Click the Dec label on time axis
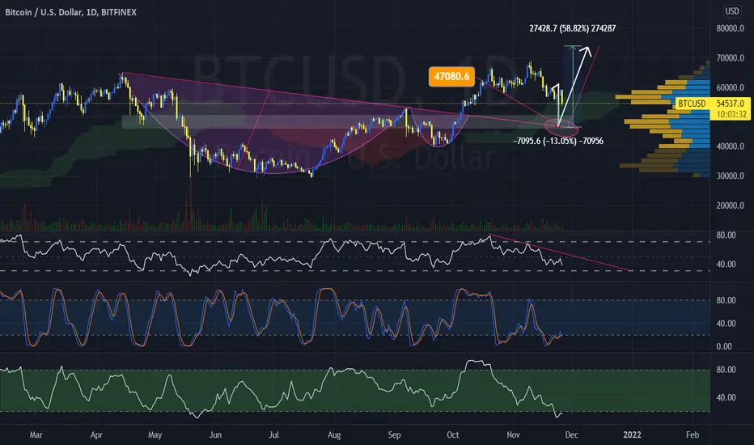Image resolution: width=754 pixels, height=445 pixels. 571,435
